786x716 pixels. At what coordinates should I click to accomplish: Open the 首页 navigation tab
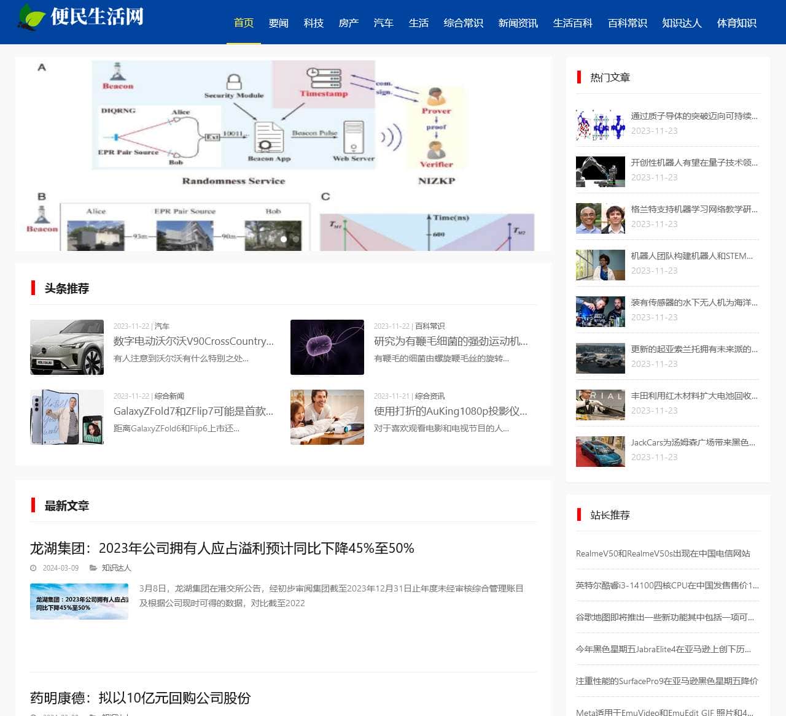coord(244,23)
